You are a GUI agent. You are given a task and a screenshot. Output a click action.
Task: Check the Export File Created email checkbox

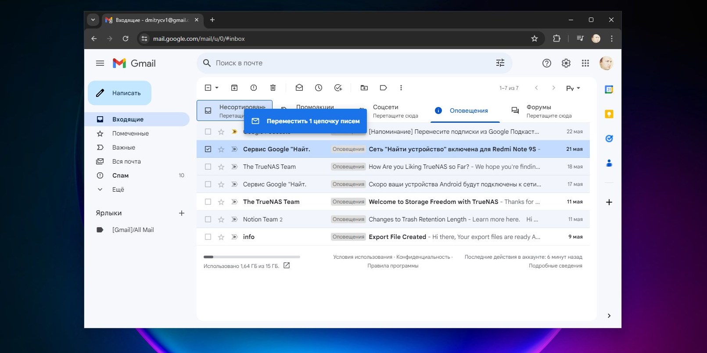pyautogui.click(x=208, y=237)
